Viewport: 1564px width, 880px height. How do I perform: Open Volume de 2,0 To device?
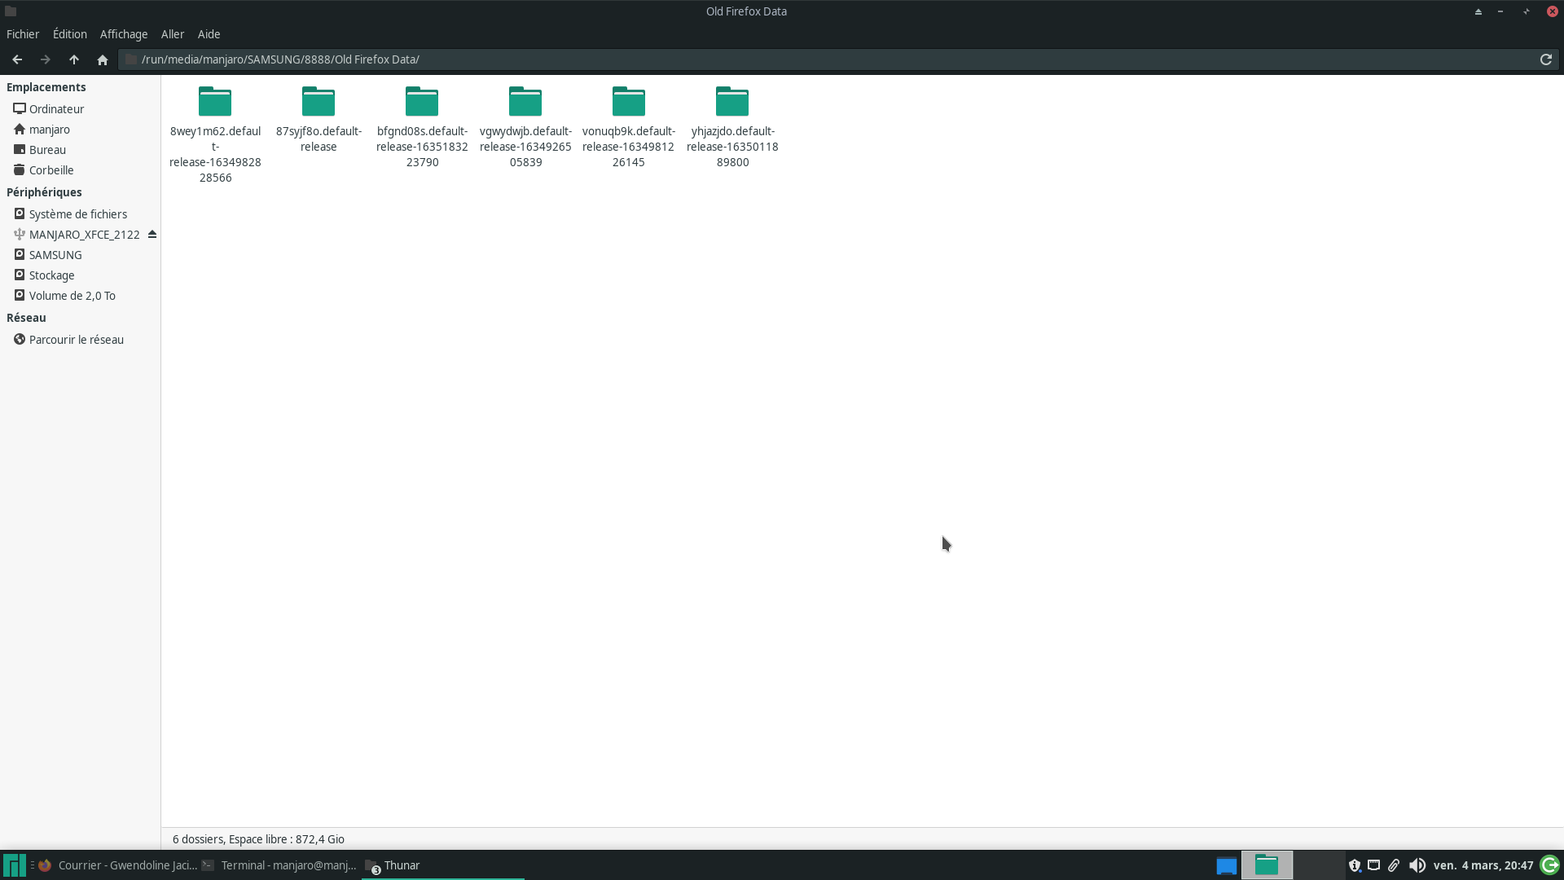pos(72,296)
